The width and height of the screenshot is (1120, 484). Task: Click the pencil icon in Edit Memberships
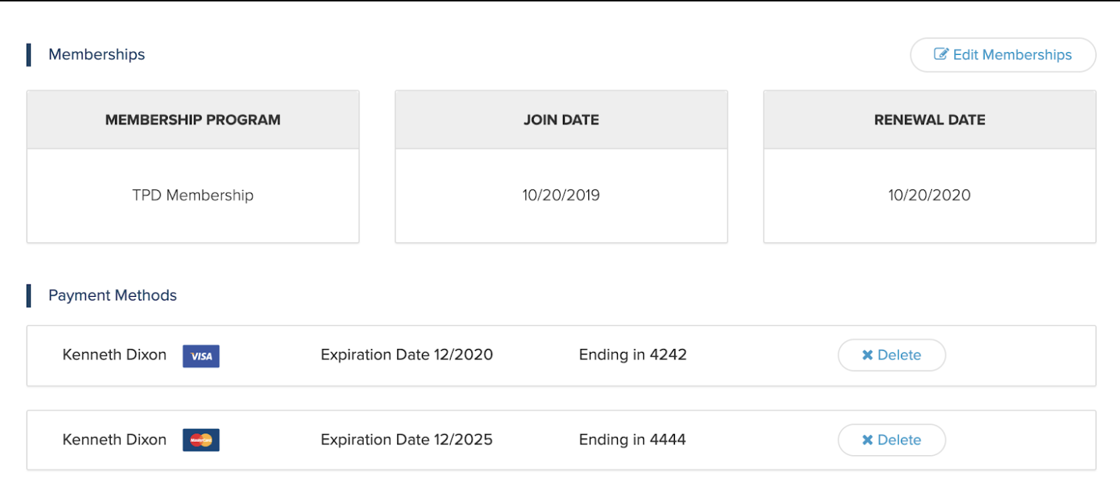(941, 54)
